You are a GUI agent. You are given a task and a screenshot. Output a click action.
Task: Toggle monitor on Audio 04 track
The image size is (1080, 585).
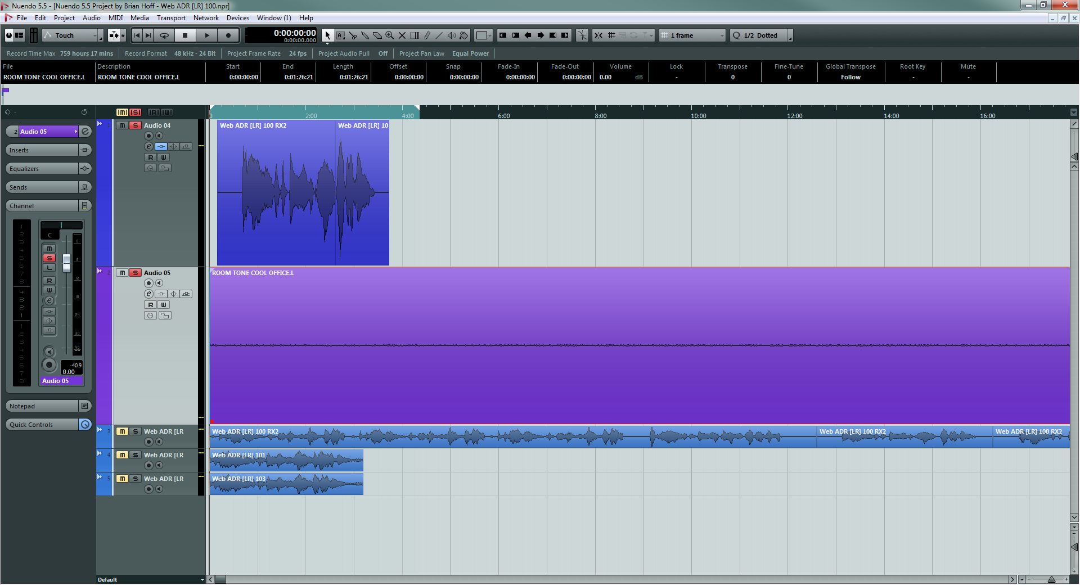(x=159, y=136)
